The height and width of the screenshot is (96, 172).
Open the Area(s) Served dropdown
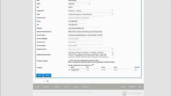[x=91, y=49]
